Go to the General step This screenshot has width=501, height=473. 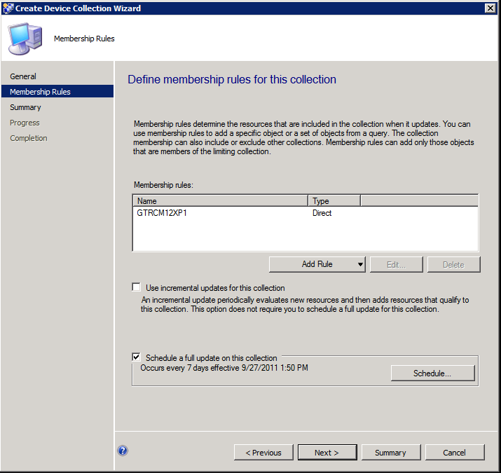(x=23, y=76)
